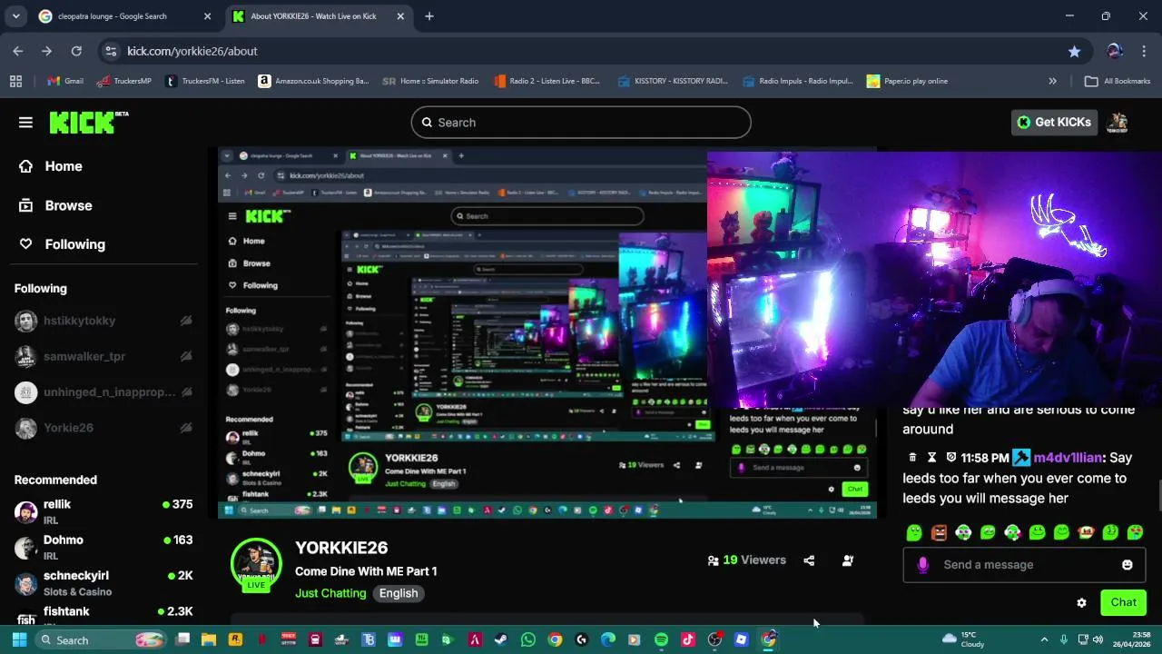This screenshot has height=654, width=1162.
Task: Open Steam from the taskbar
Action: click(501, 639)
